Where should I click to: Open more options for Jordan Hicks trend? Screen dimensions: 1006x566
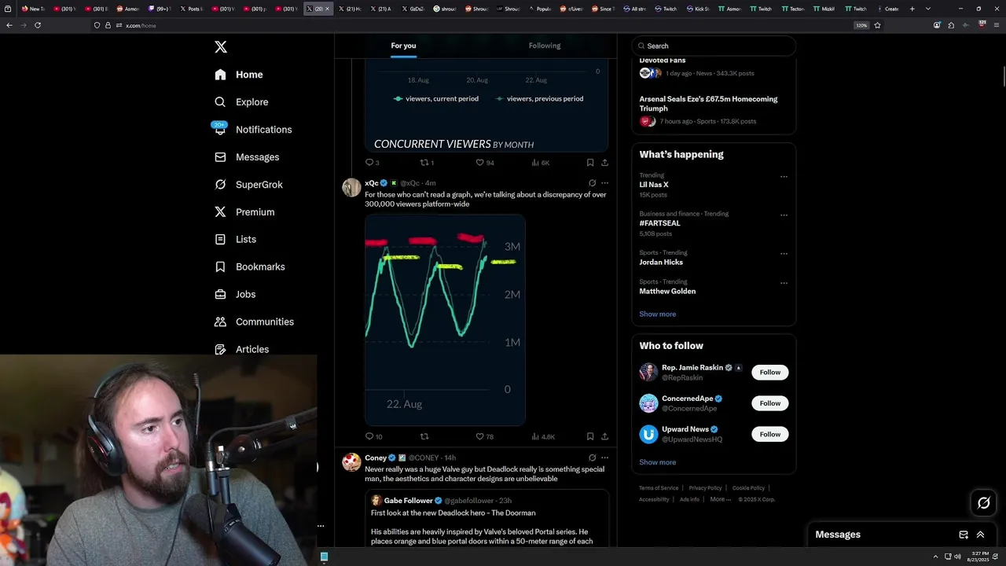tap(784, 254)
